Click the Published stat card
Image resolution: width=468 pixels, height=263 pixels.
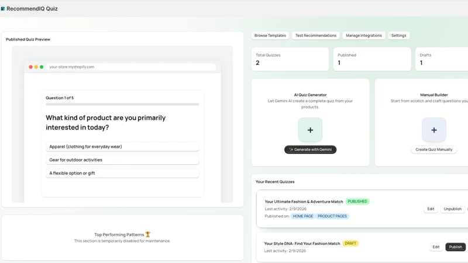(372, 59)
